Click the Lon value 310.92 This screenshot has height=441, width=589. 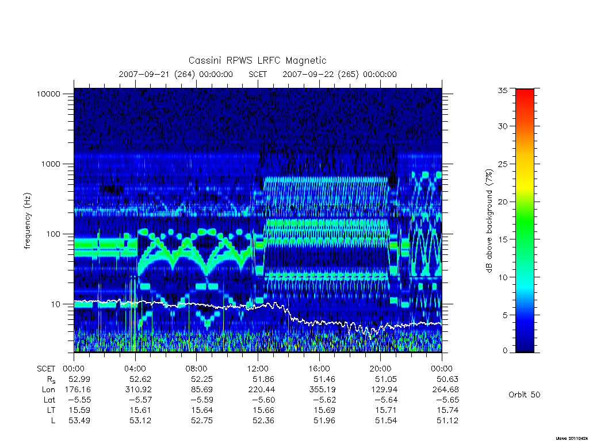138,390
